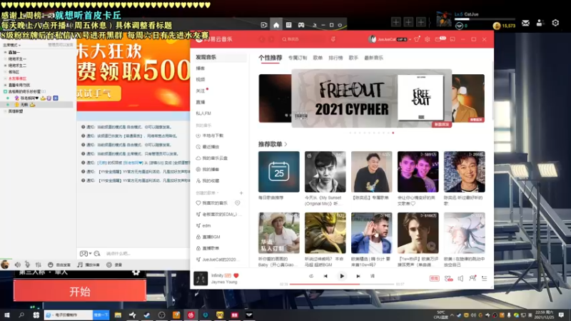Show lyrics with the 词 icon
571x321 pixels.
[x=373, y=276]
